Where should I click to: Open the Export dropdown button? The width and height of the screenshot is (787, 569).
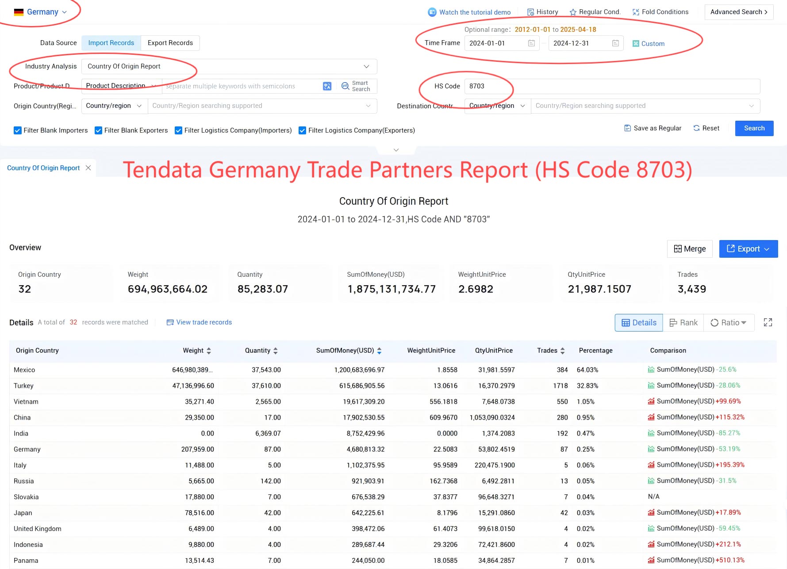click(749, 249)
